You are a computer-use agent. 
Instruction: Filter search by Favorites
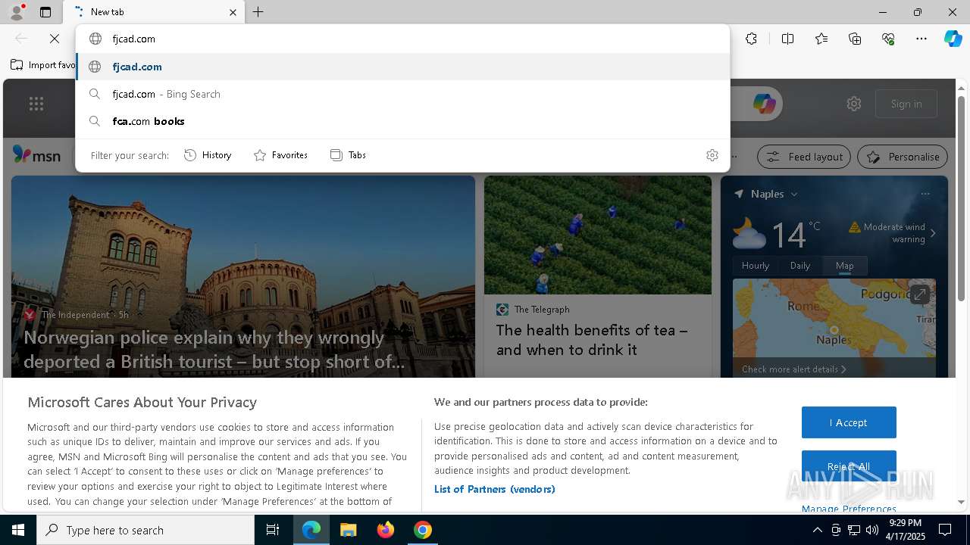(x=280, y=155)
